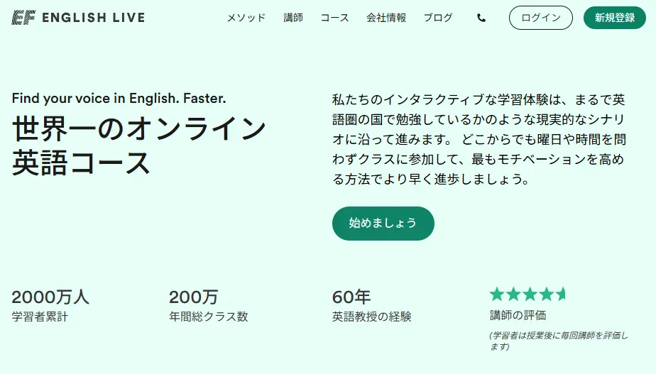
Task: Click the 2000万人 learner statistic
Action: pos(50,297)
